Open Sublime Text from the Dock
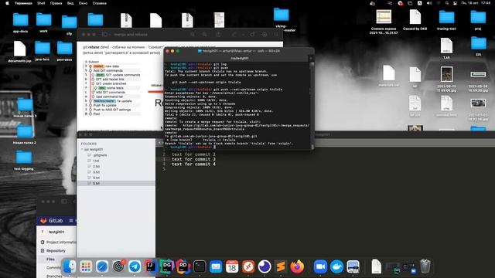495x278 pixels. pos(281,266)
